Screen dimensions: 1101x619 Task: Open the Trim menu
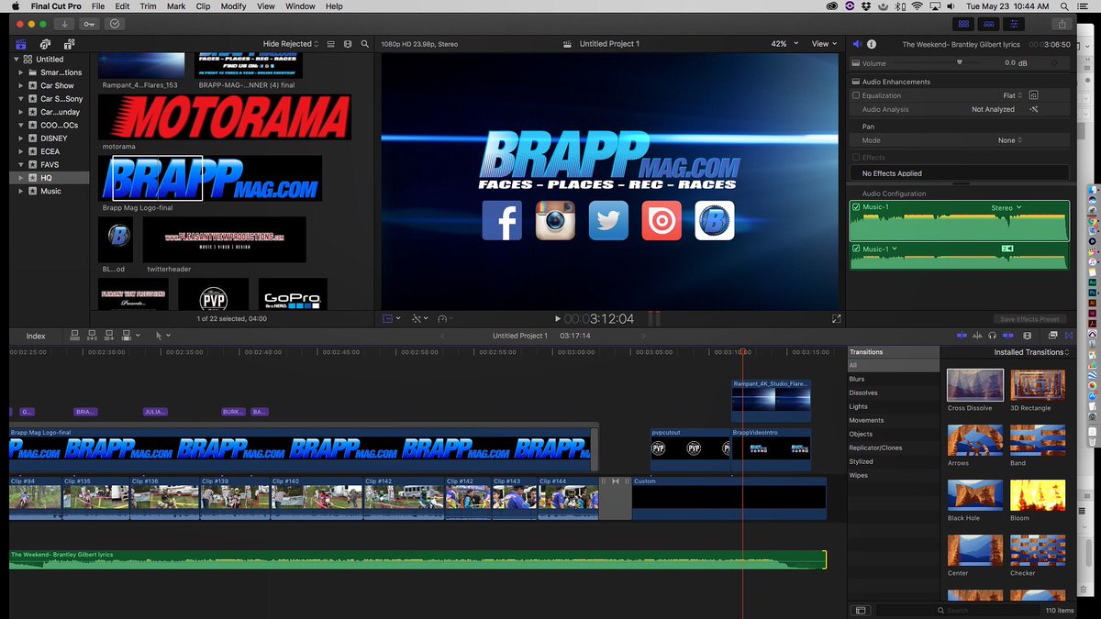click(x=147, y=6)
